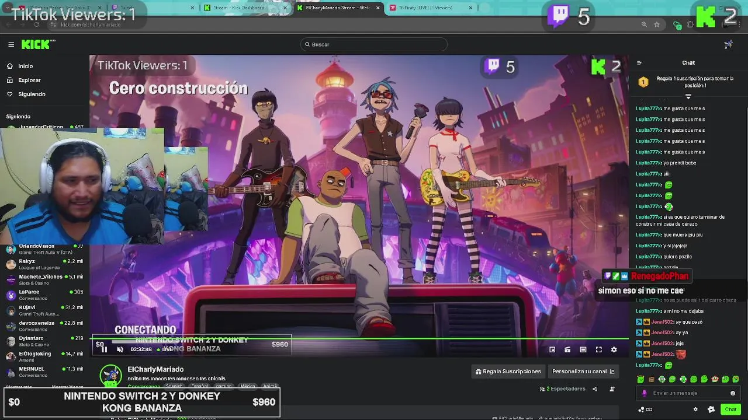Close the Stream - Kick Dashboard tab
This screenshot has width=748, height=420.
[x=286, y=8]
